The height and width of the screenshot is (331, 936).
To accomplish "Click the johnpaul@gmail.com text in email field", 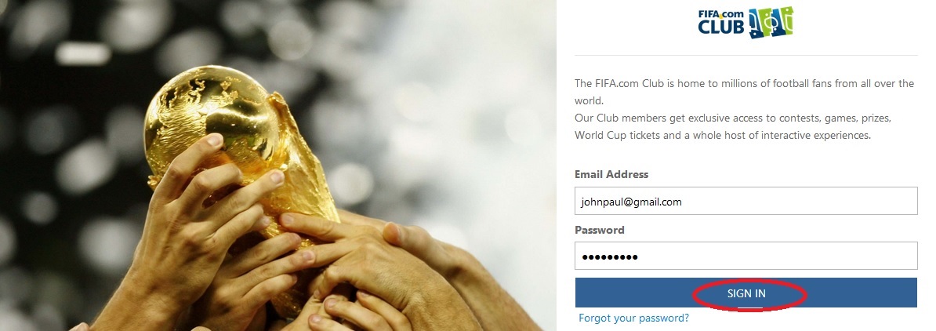I will pyautogui.click(x=631, y=202).
